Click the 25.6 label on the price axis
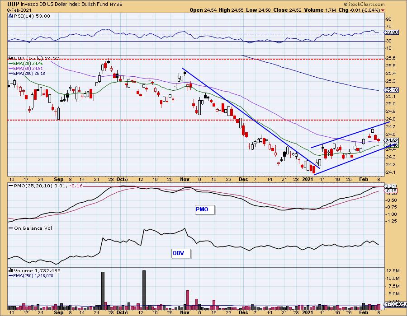The image size is (407, 316). pos(390,58)
